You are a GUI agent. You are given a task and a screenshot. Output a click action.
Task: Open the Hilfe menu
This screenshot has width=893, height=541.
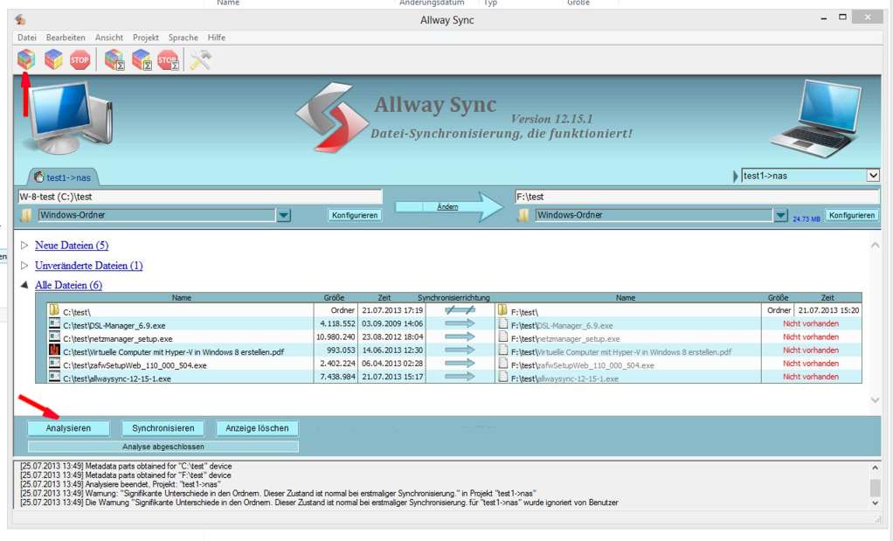[217, 38]
